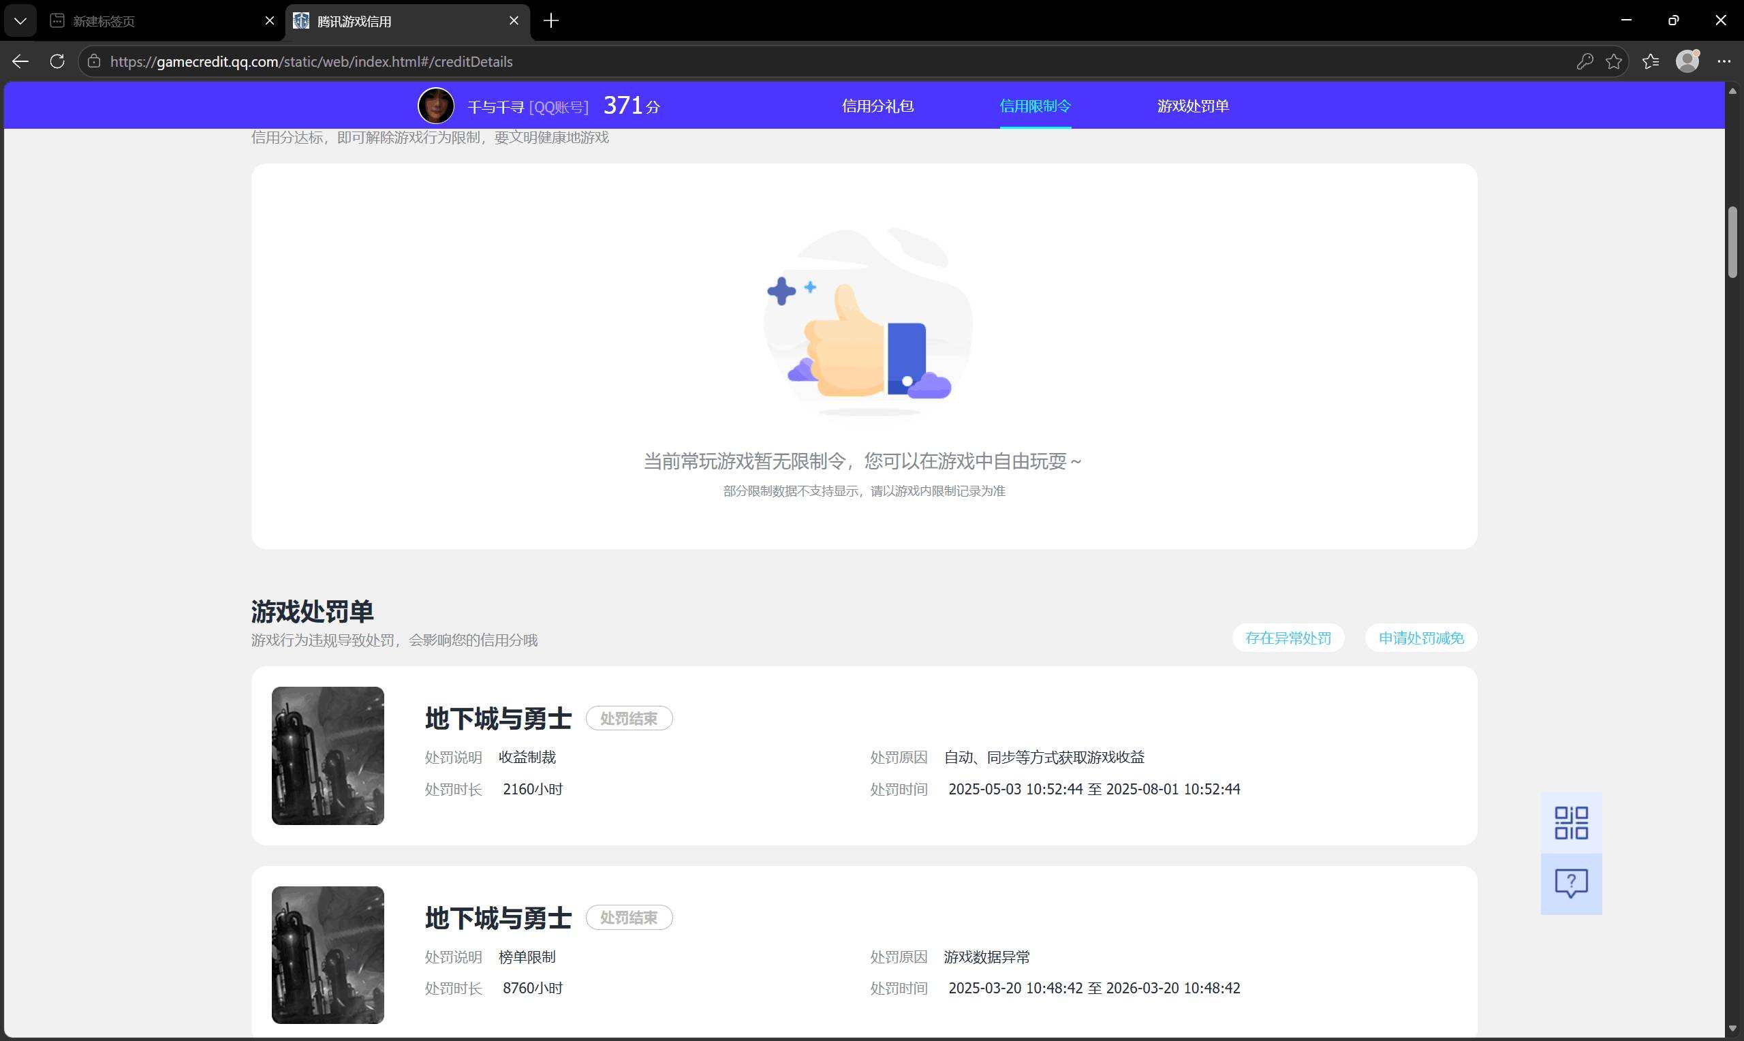Image resolution: width=1744 pixels, height=1041 pixels.
Task: Click the 存在异常处罚 button
Action: [1288, 638]
